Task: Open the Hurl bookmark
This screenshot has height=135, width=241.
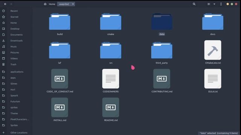Action: click(12, 90)
